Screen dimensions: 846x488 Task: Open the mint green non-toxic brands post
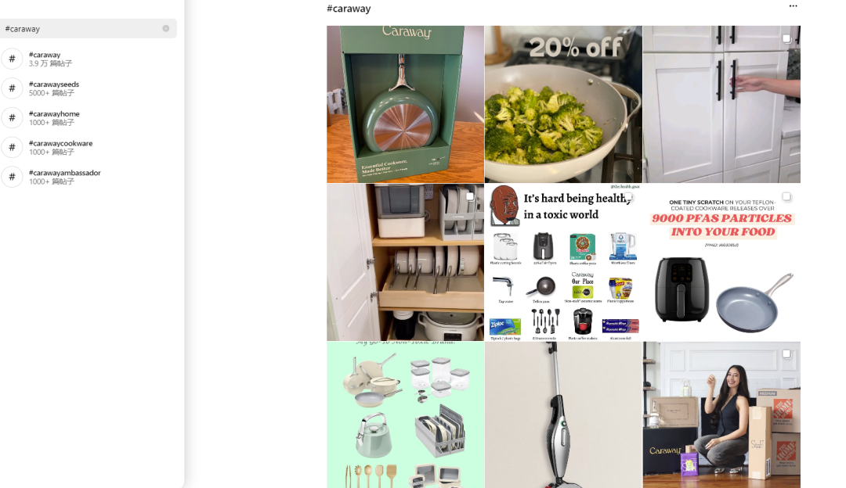tap(405, 414)
